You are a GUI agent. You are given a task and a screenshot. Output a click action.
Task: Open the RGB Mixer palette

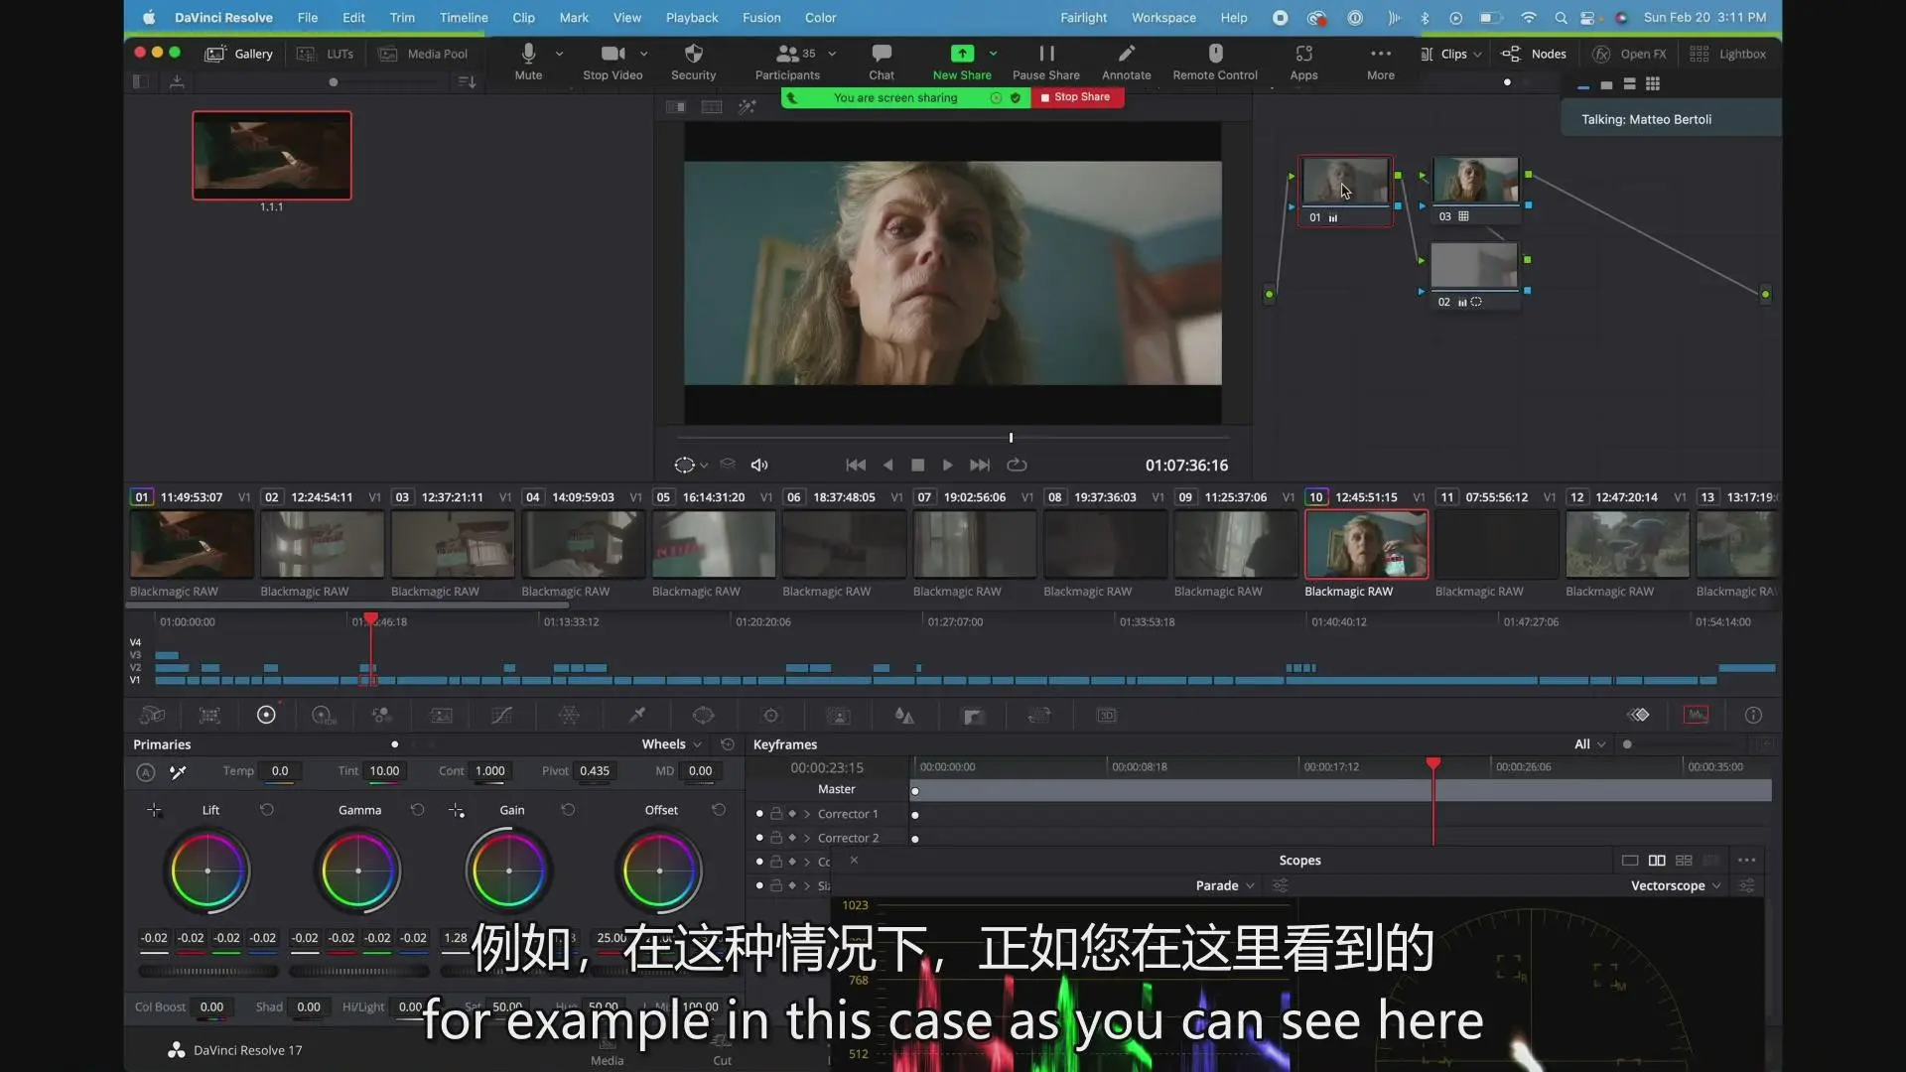pyautogui.click(x=381, y=715)
